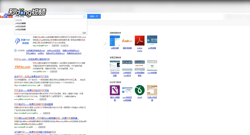Open 百度快照 for www.pdfdo.com/ result
Viewport: 250px width, 135px height.
click(x=54, y=71)
